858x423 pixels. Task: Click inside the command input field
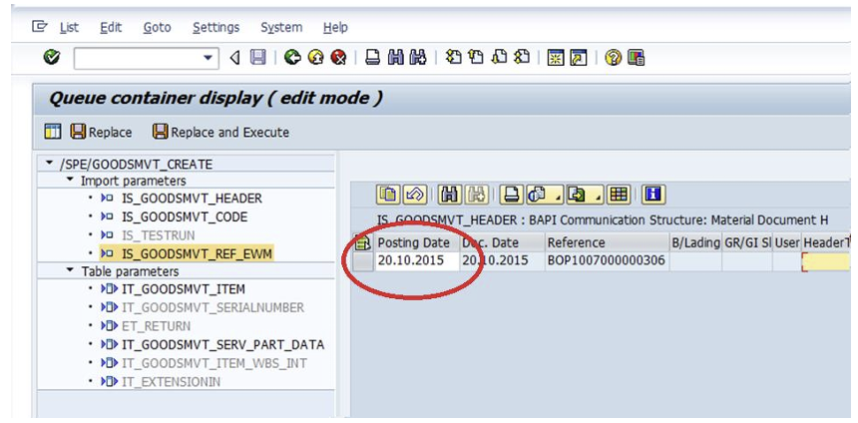click(x=138, y=58)
